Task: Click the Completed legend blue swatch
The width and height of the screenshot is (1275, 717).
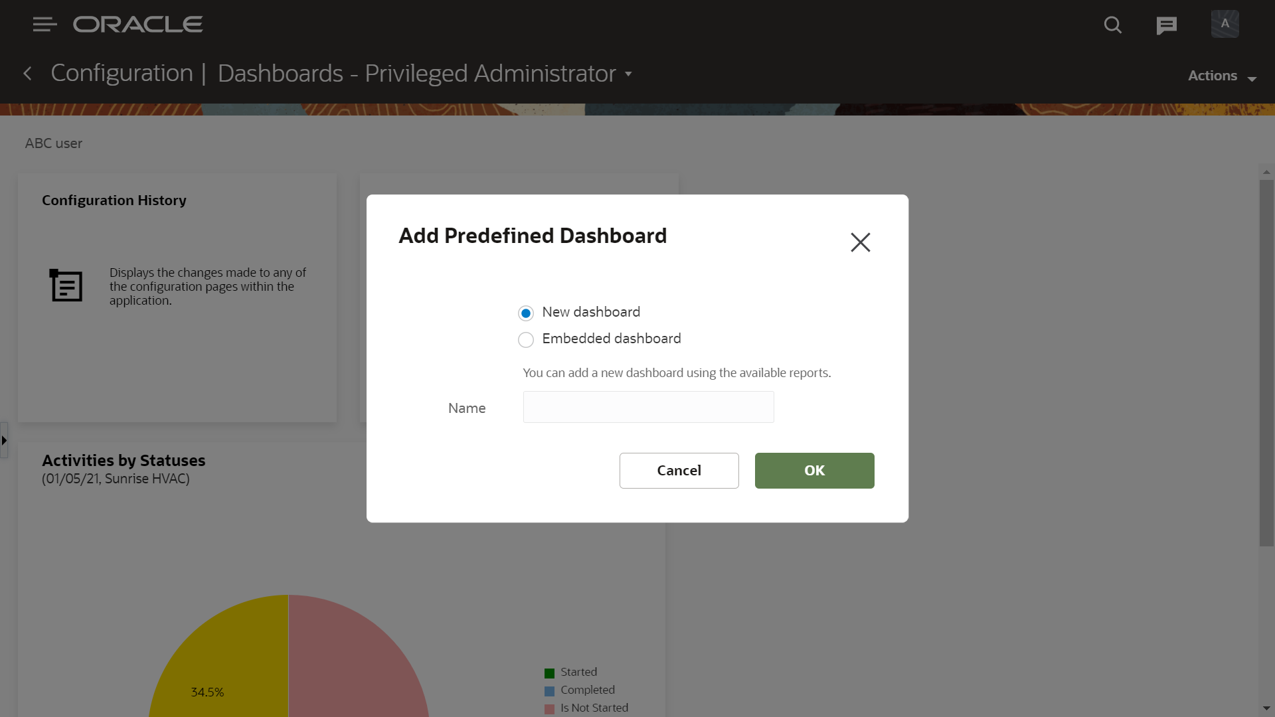Action: coord(549,691)
